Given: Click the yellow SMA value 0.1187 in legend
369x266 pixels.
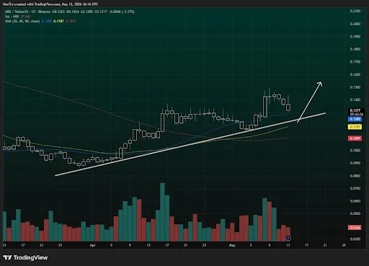Looking at the screenshot, I should tap(58, 21).
